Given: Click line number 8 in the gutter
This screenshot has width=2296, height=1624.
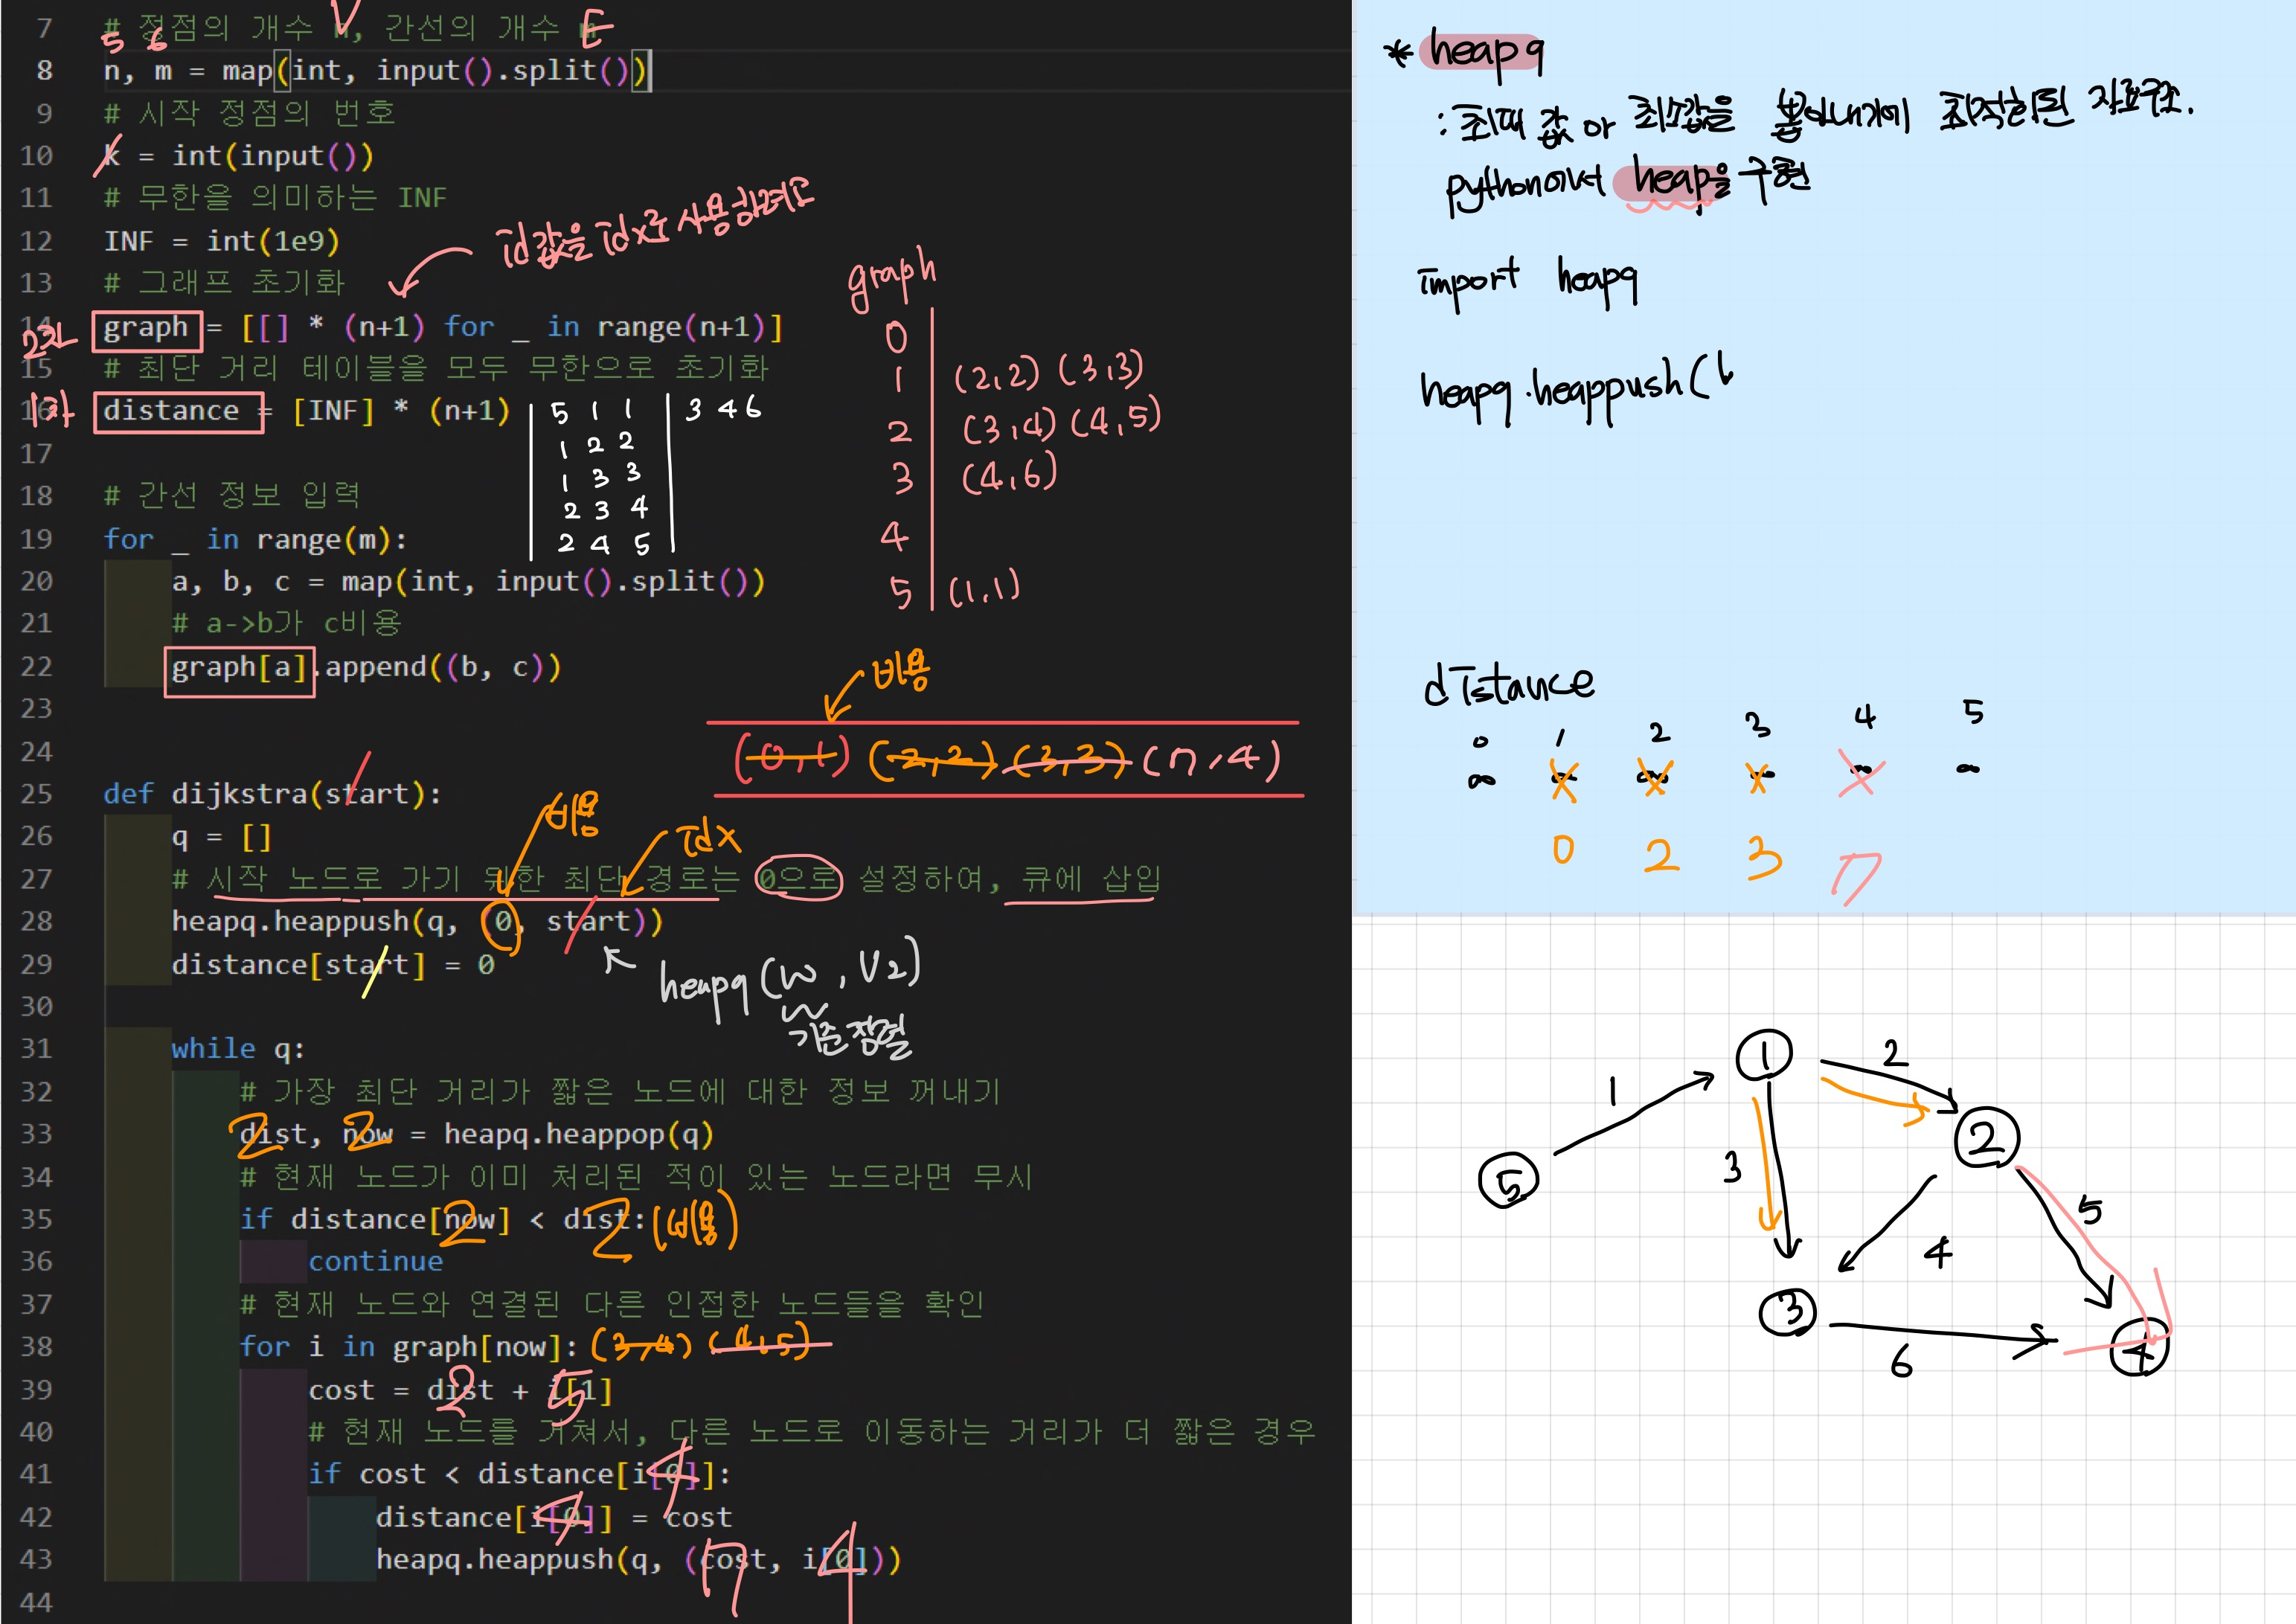Looking at the screenshot, I should pyautogui.click(x=44, y=71).
